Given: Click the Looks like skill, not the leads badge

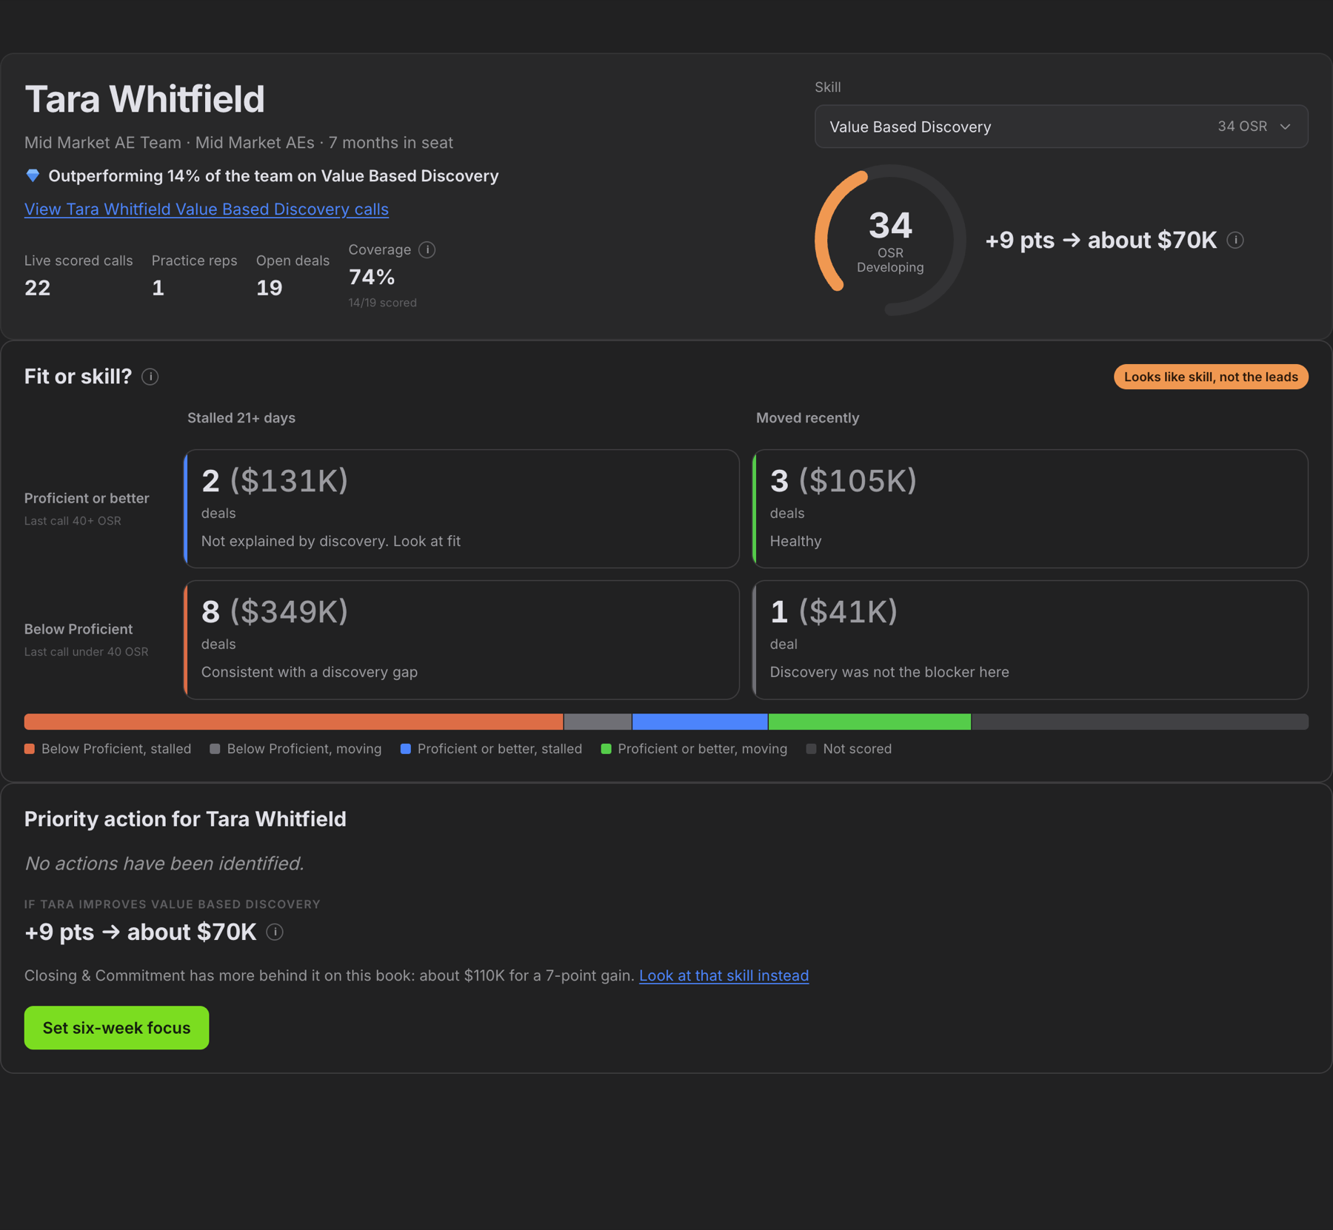Looking at the screenshot, I should [x=1211, y=377].
